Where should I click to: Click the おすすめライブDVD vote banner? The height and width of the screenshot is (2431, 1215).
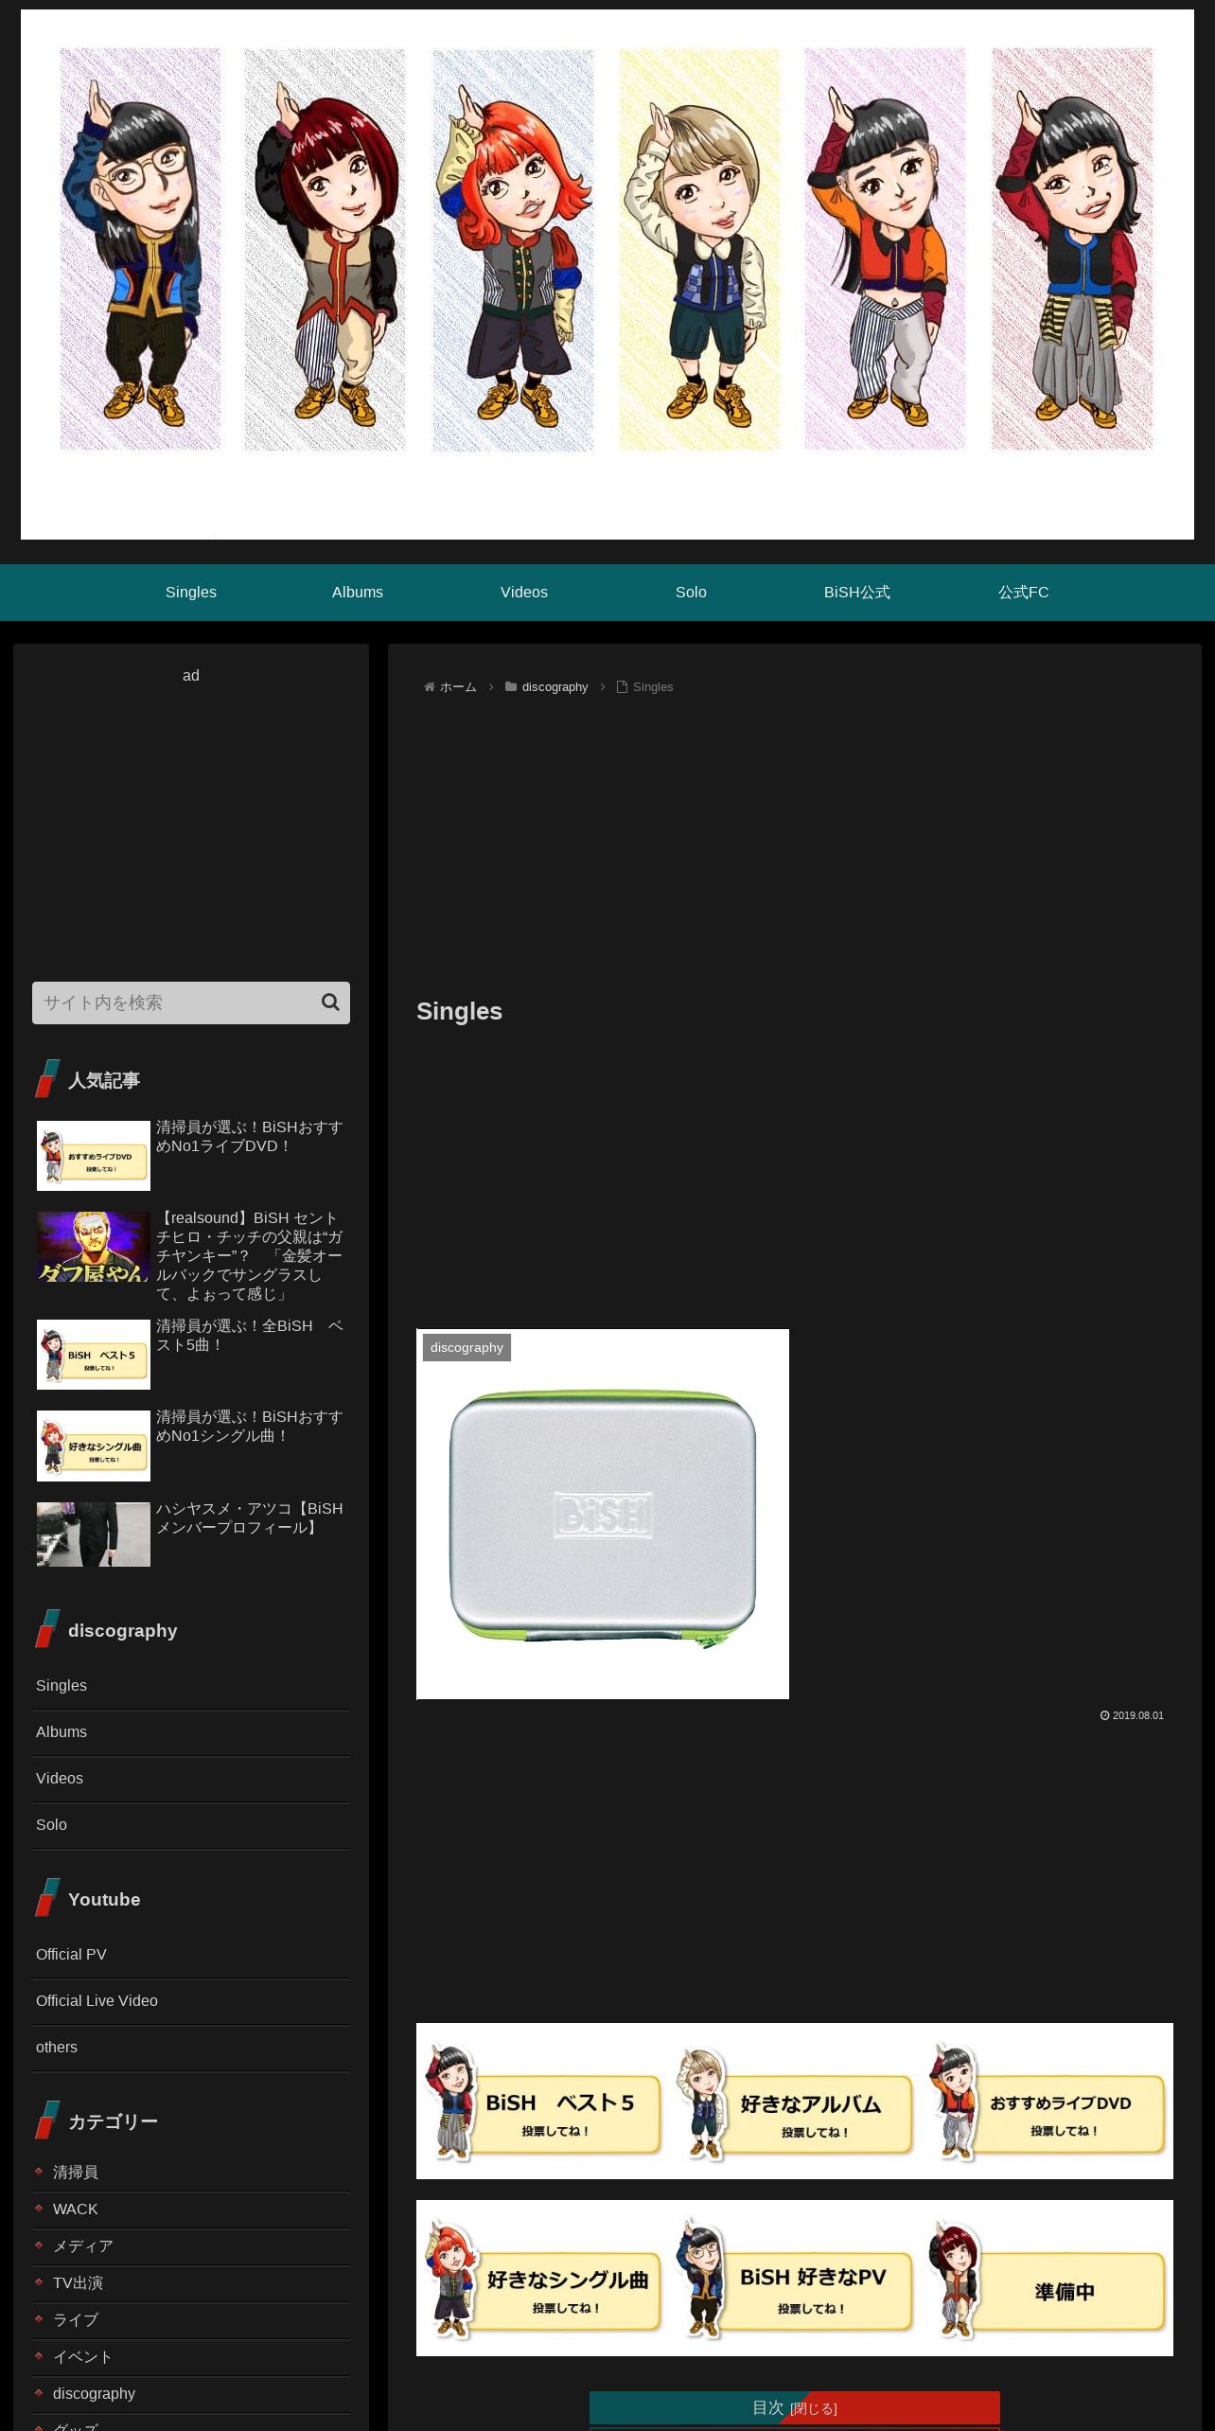coord(1048,2103)
